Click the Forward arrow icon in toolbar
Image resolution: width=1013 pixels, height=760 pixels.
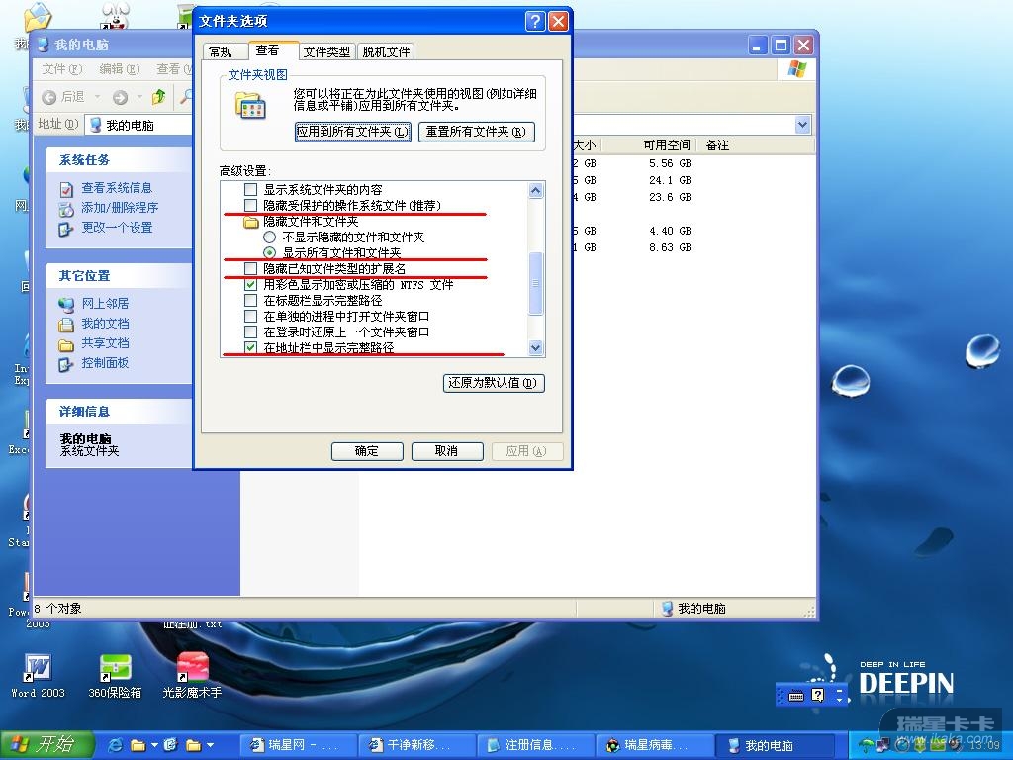[120, 97]
